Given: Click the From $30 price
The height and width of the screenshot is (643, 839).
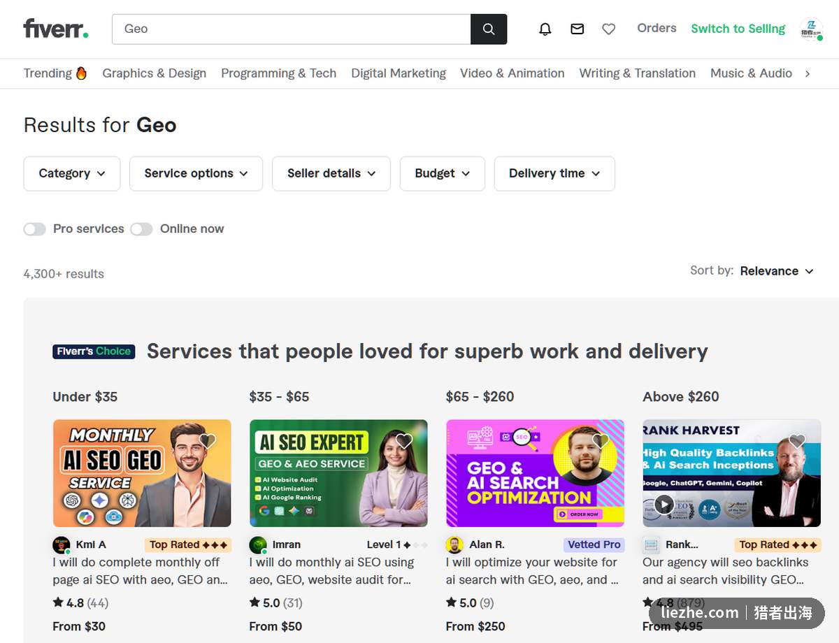Looking at the screenshot, I should click(x=79, y=626).
